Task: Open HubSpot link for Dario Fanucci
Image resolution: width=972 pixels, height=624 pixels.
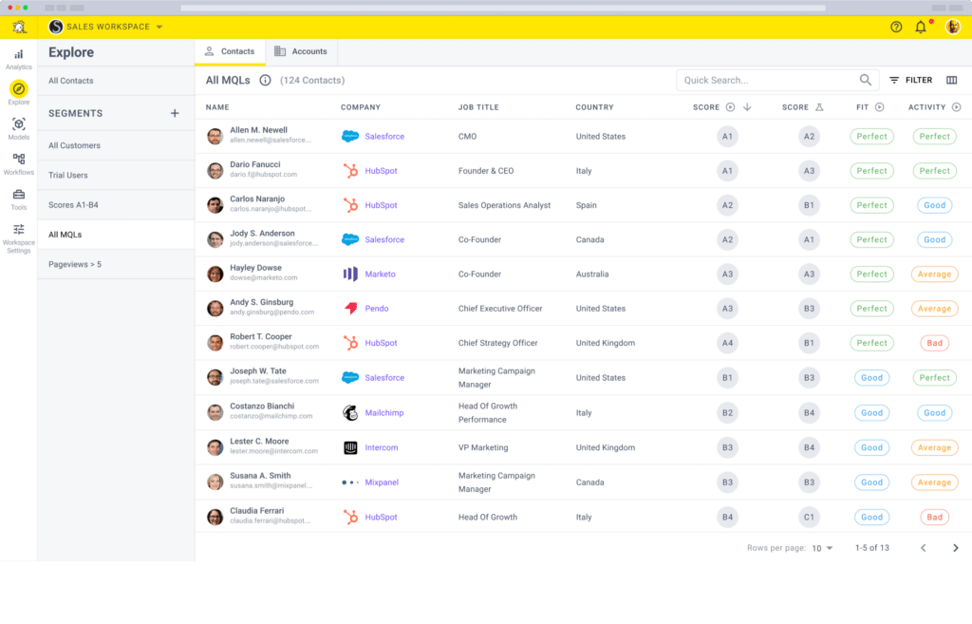Action: (x=381, y=171)
